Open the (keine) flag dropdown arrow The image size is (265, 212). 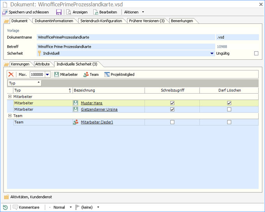click(98, 207)
